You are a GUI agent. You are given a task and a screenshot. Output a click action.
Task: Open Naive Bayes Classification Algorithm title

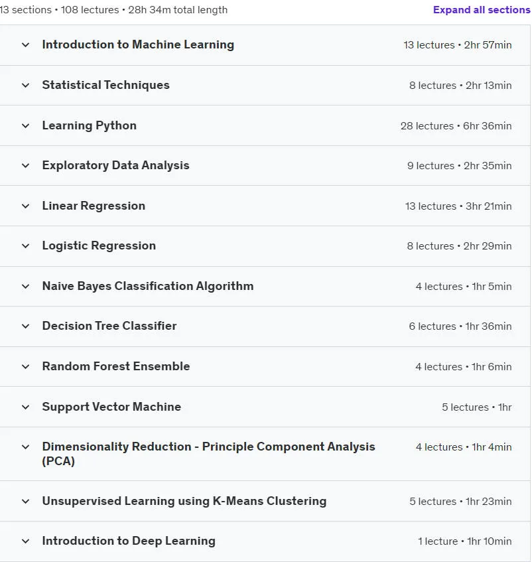148,286
